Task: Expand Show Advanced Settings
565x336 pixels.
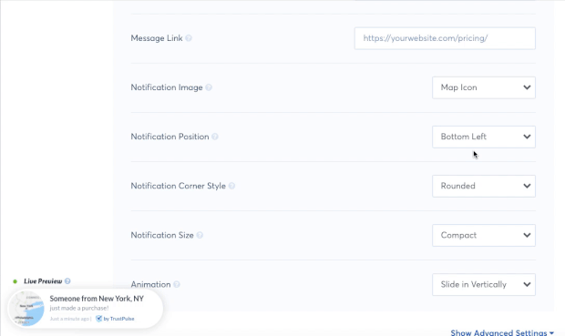Action: coord(502,332)
